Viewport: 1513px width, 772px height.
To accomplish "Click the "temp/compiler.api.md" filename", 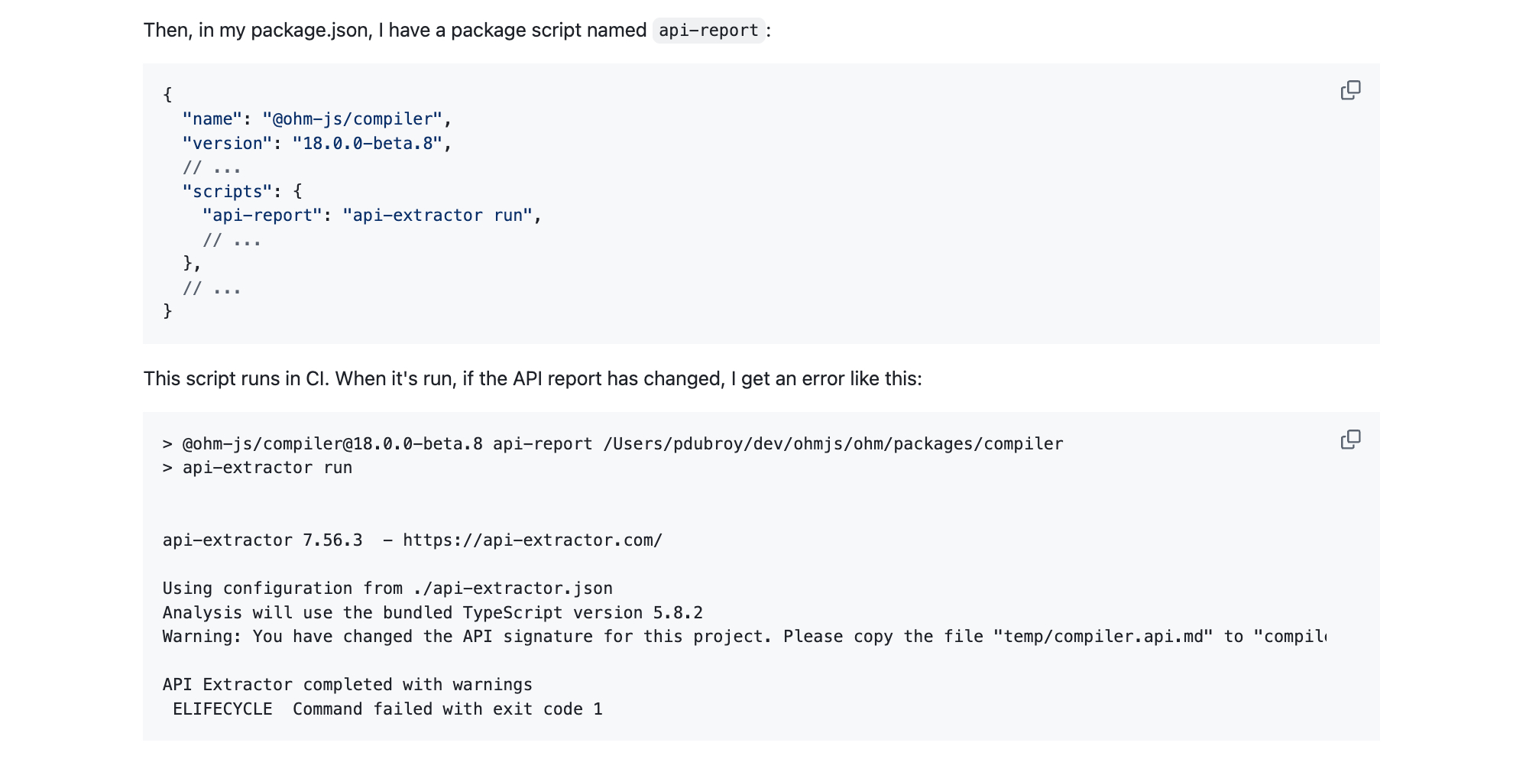I will (x=1103, y=637).
